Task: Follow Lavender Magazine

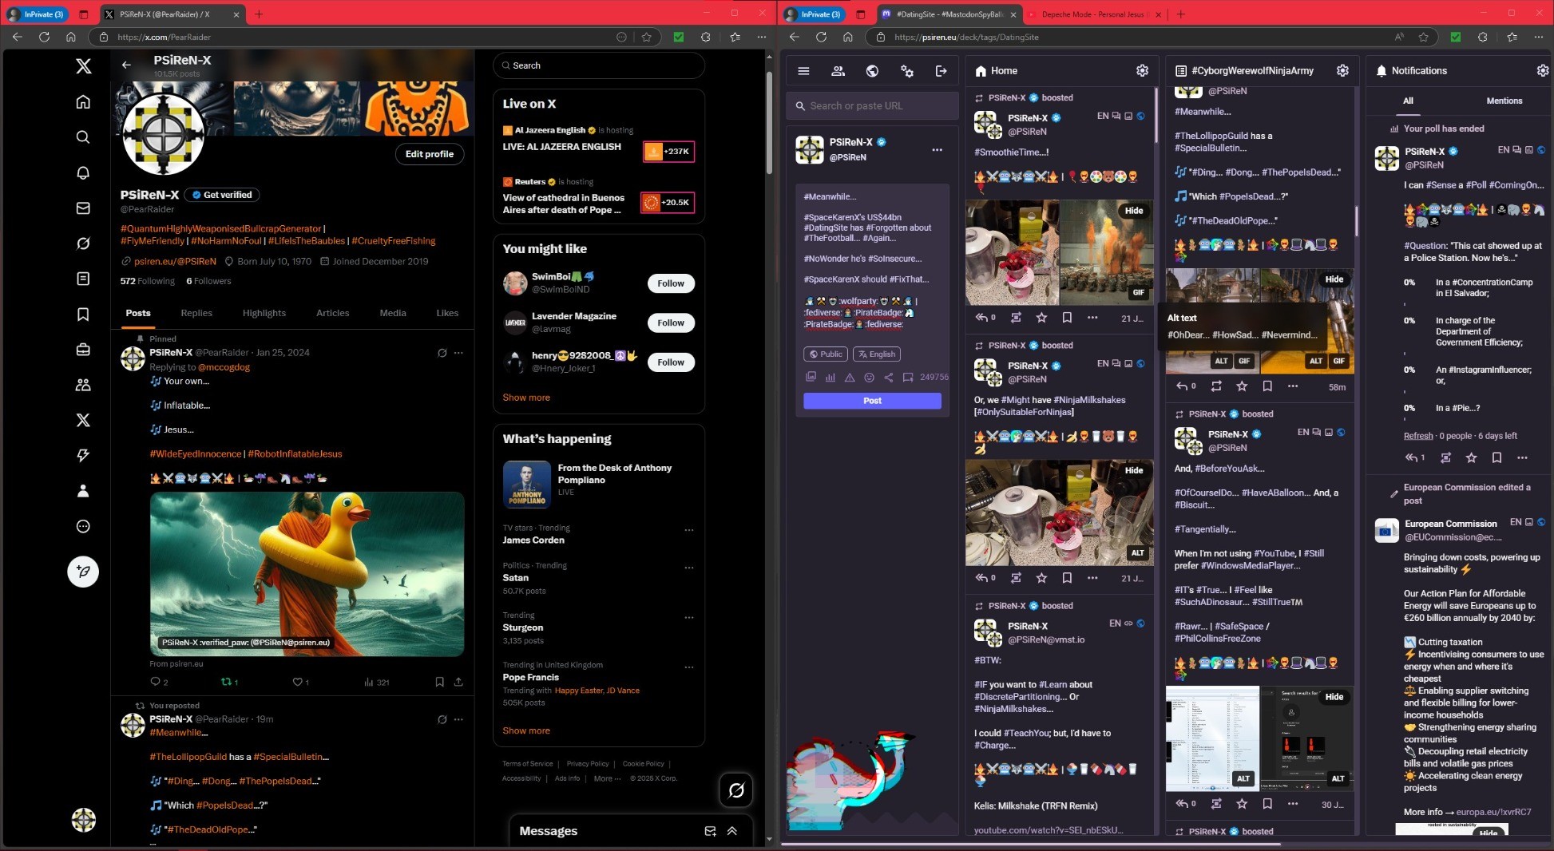Action: tap(671, 323)
